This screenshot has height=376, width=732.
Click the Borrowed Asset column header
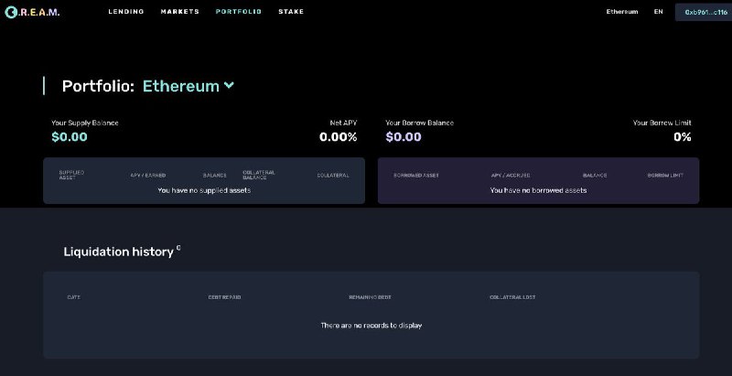tap(416, 176)
